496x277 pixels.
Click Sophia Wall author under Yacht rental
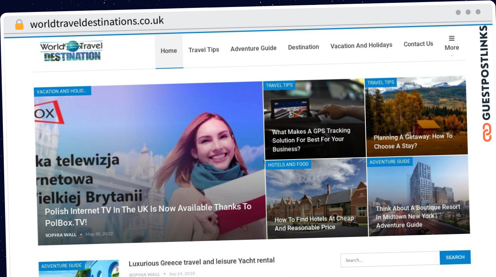coord(144,275)
